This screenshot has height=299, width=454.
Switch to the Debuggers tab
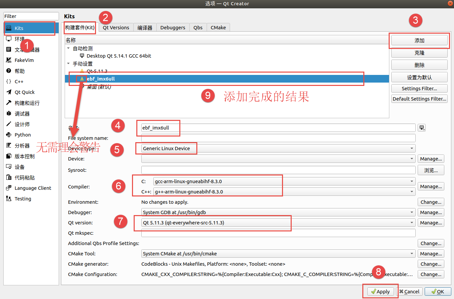173,28
